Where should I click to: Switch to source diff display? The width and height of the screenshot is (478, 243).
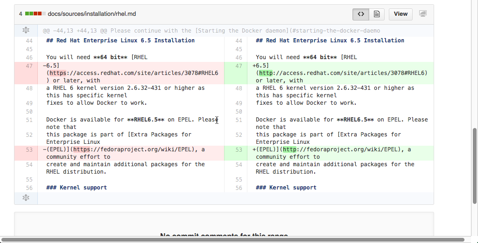360,14
